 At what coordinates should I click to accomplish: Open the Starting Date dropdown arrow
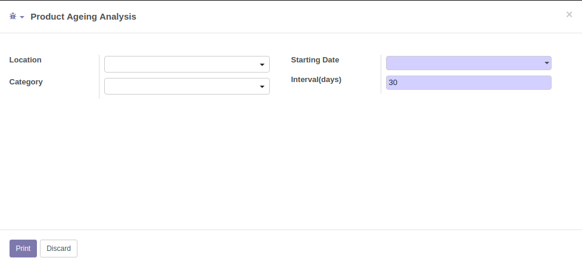pyautogui.click(x=546, y=63)
